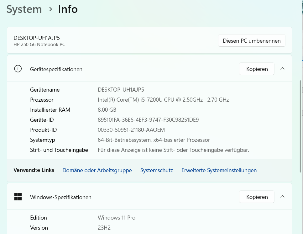This screenshot has width=303, height=234.
Task: Click the Version label
Action: click(x=39, y=228)
